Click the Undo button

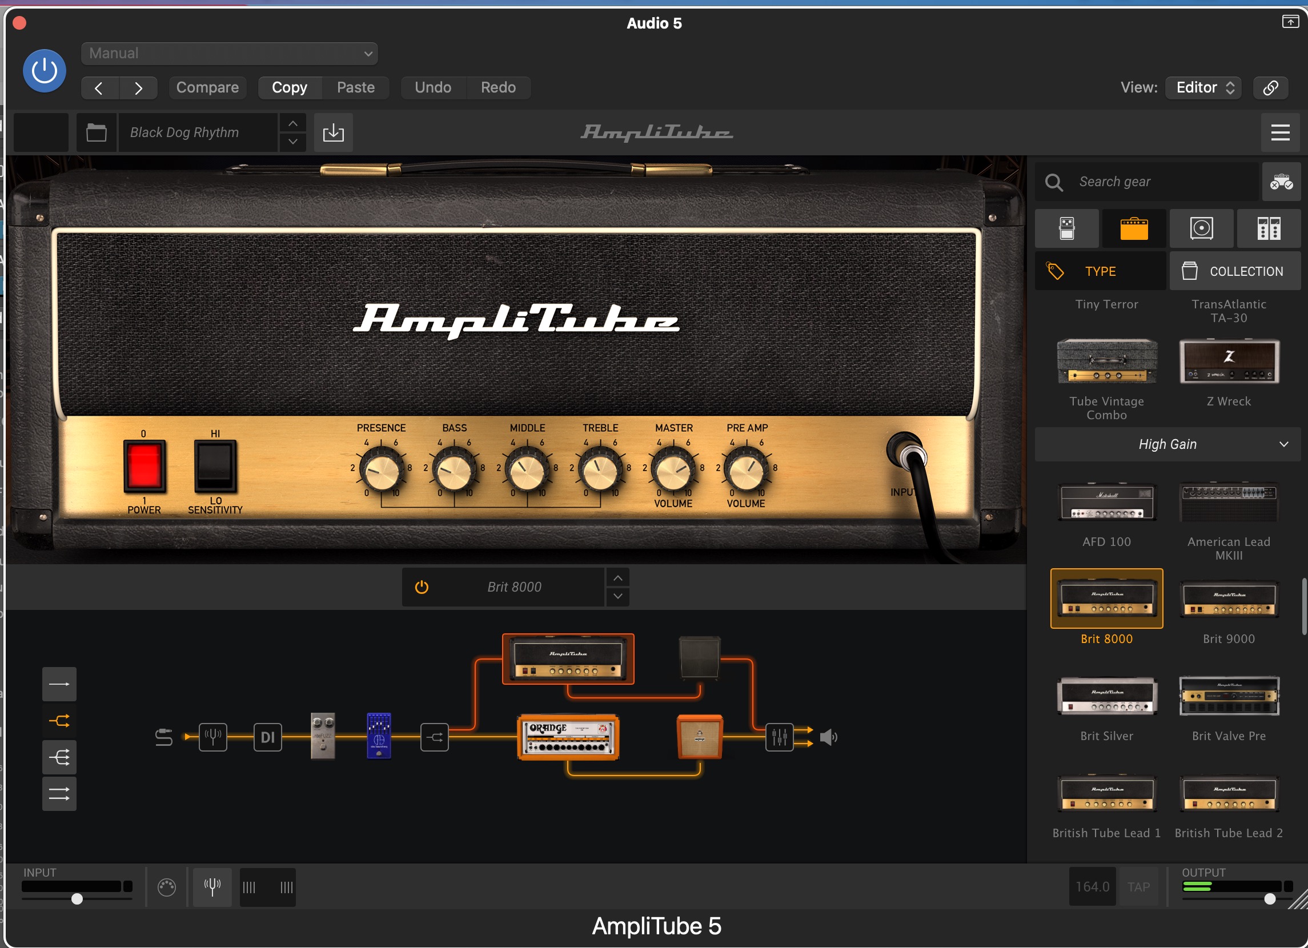433,87
